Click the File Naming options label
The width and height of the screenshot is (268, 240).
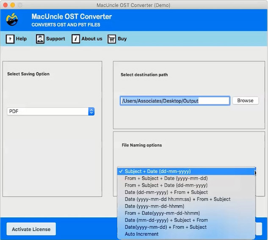coord(142,145)
